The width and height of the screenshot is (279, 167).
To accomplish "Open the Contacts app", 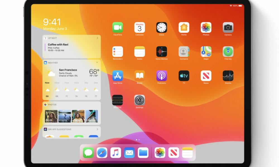I will [x=184, y=52].
